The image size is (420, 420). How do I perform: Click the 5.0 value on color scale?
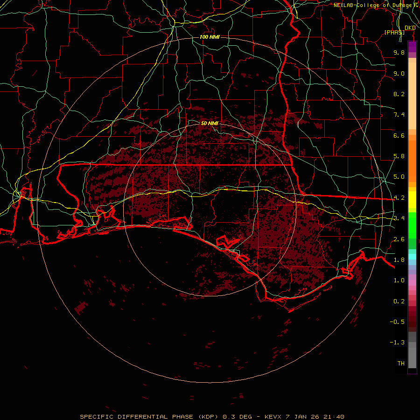tap(399, 177)
